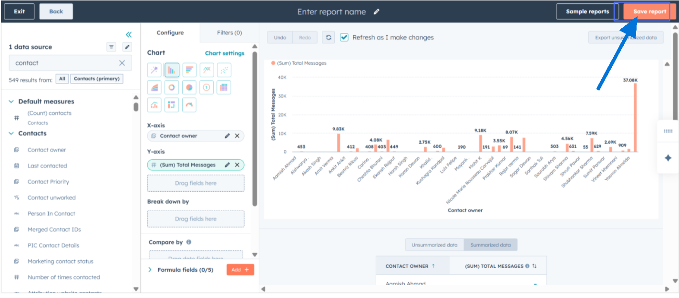Edit the Contact owner X-axis field
679x298 pixels.
tap(227, 136)
